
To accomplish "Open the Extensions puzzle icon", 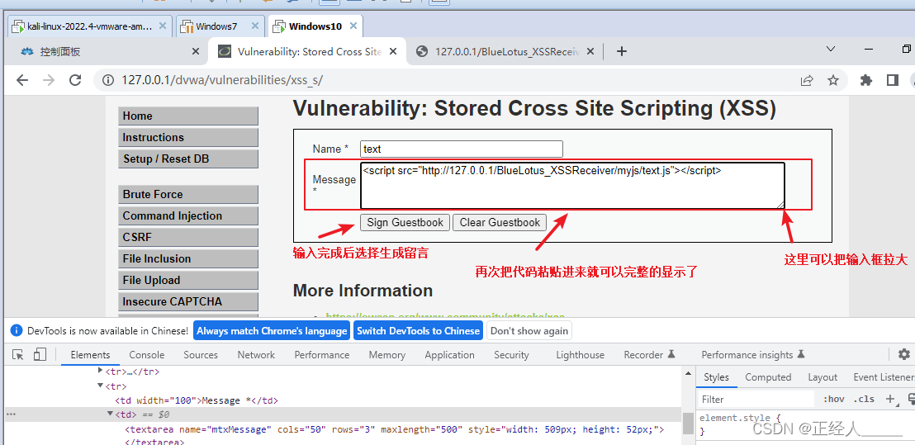I will point(866,80).
